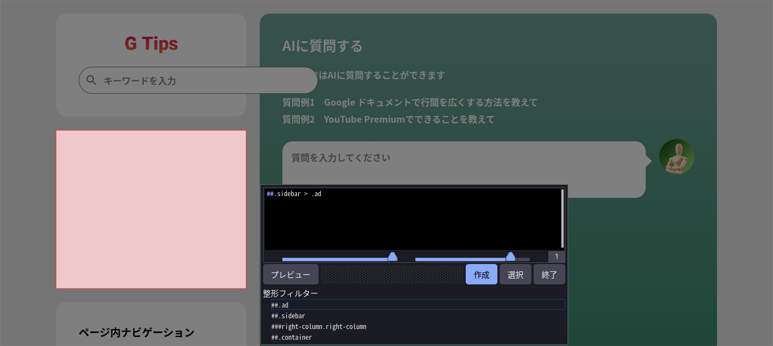
Task: Click the AIに質問する heading
Action: 323,46
